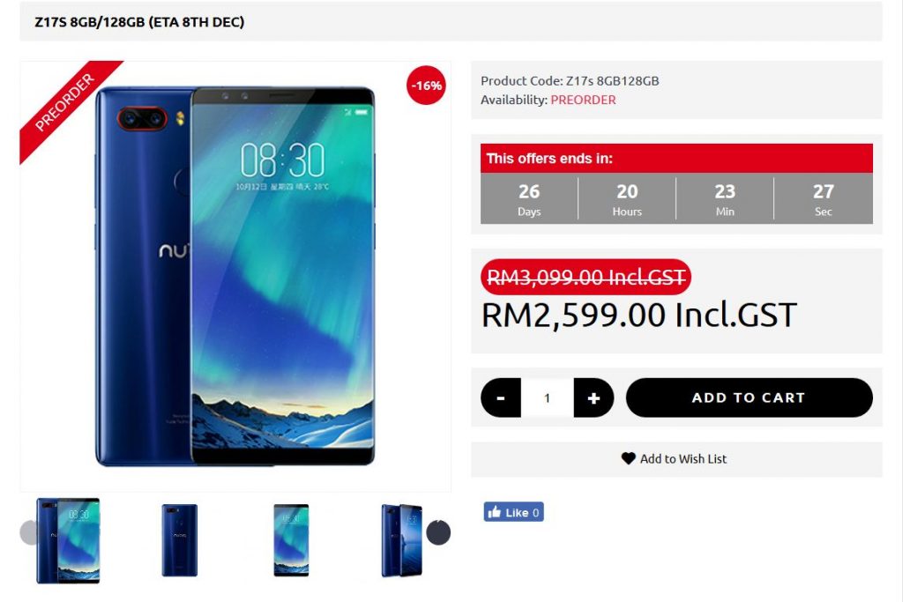Screen dimensions: 903x602
Task: Click the -16% discount badge
Action: pos(426,85)
